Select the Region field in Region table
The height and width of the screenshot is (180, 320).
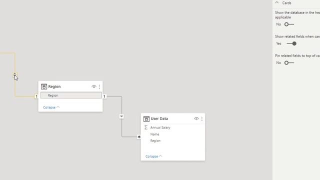71,95
